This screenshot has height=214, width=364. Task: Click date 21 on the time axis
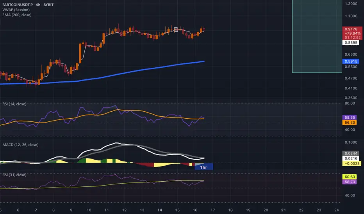click(284, 210)
